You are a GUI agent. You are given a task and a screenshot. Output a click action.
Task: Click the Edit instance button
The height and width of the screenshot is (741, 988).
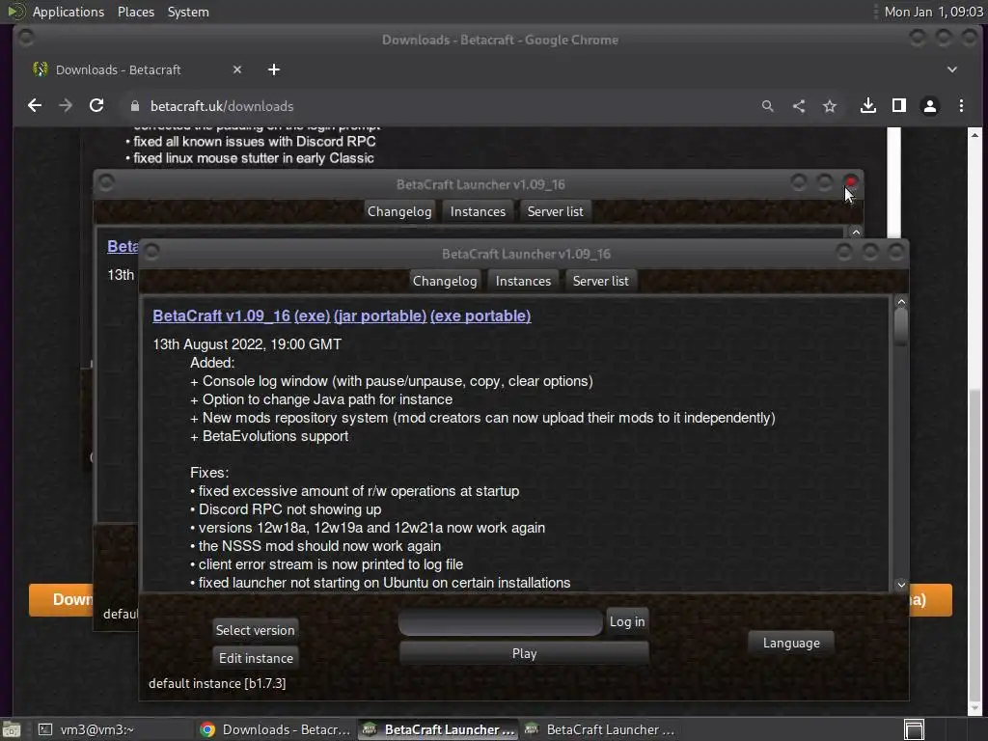pos(256,658)
